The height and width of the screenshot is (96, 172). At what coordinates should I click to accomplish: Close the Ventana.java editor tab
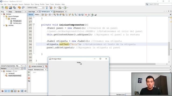52,11
